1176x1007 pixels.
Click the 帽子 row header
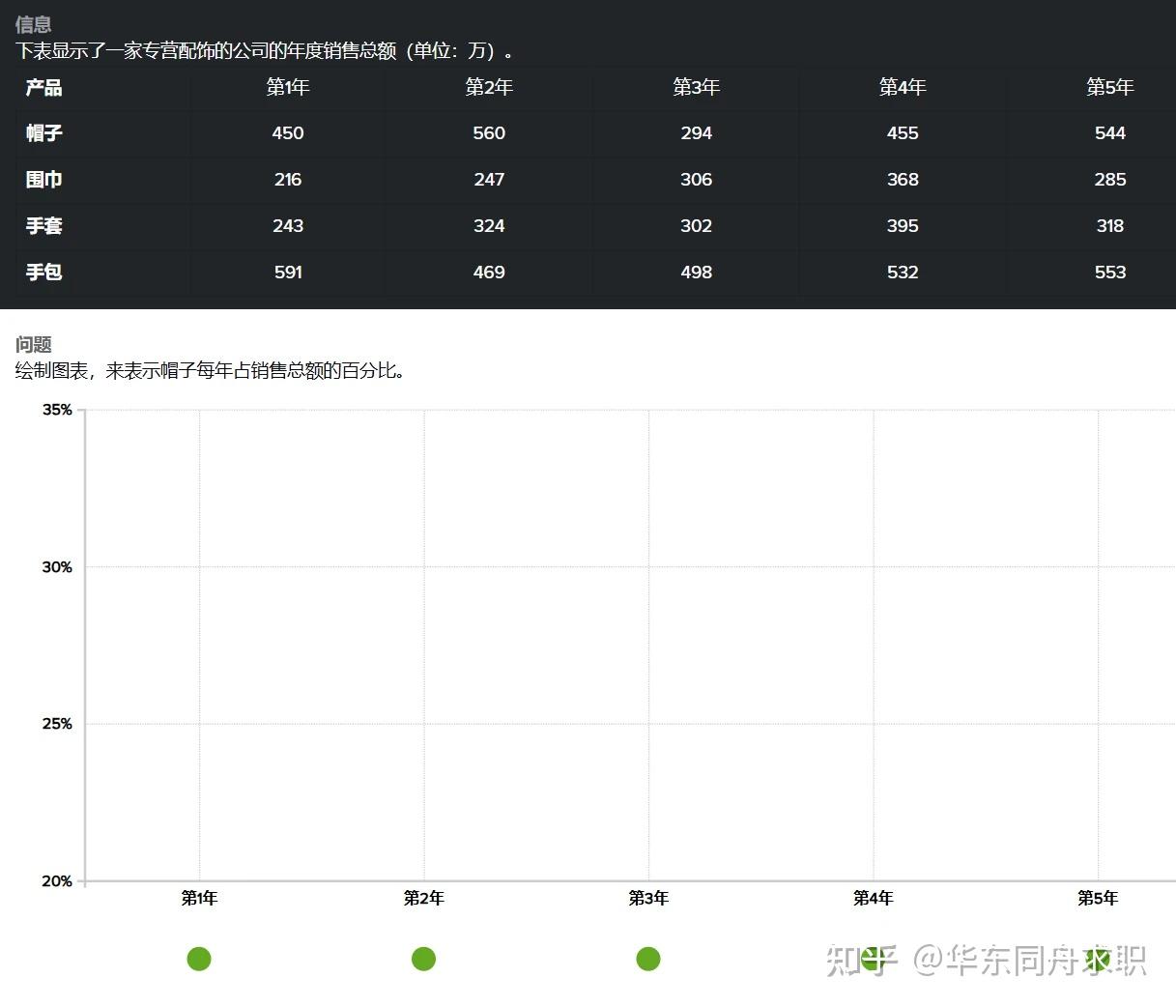click(43, 133)
